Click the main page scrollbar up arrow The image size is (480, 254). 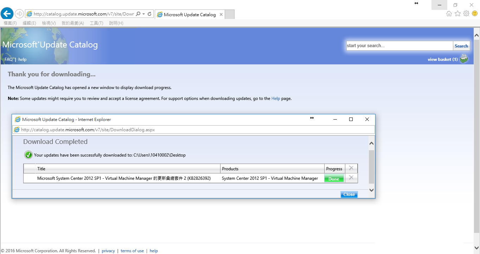(477, 36)
